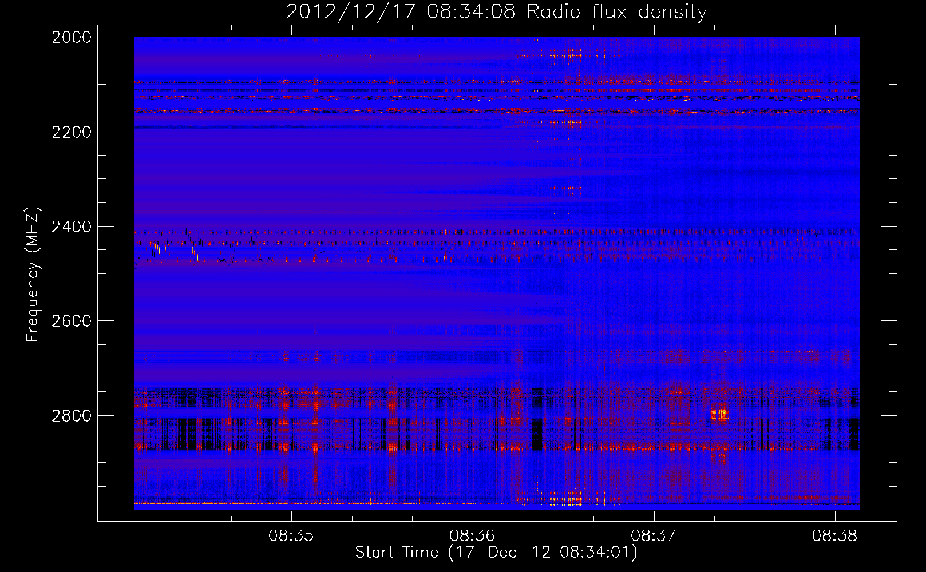Image resolution: width=926 pixels, height=572 pixels.
Task: Click the 08:35 time tick label
Action: 291,536
